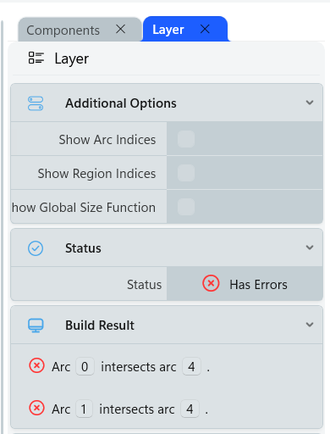Click the red error icon beside Has Errors
The height and width of the screenshot is (434, 330).
pos(211,283)
